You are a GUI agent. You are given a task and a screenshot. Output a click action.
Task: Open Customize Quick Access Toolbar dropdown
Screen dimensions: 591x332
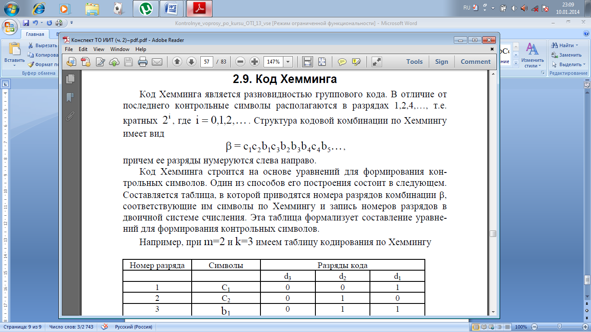pos(71,23)
